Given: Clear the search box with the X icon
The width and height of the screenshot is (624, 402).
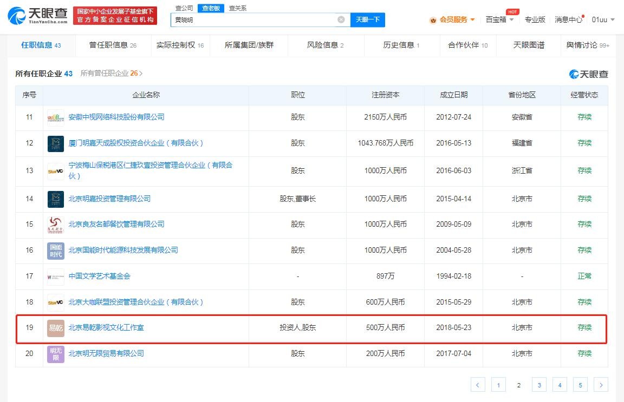Looking at the screenshot, I should (341, 19).
